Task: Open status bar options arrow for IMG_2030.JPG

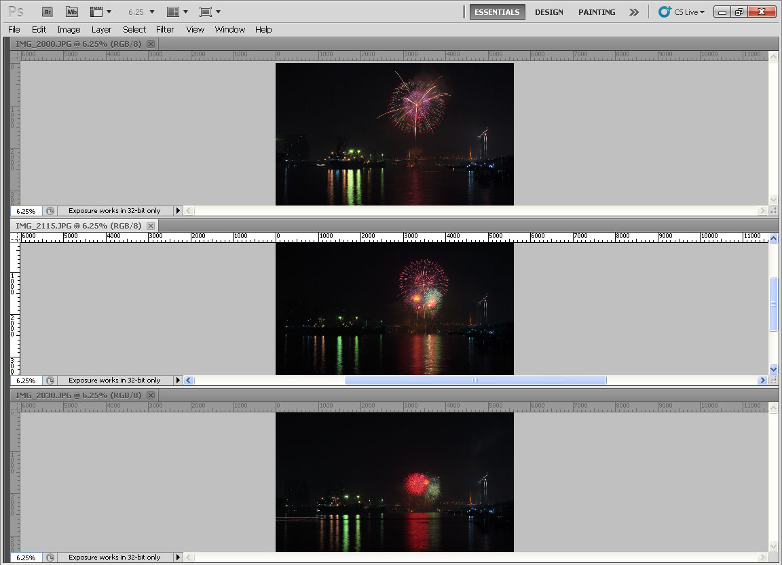Action: [x=179, y=558]
